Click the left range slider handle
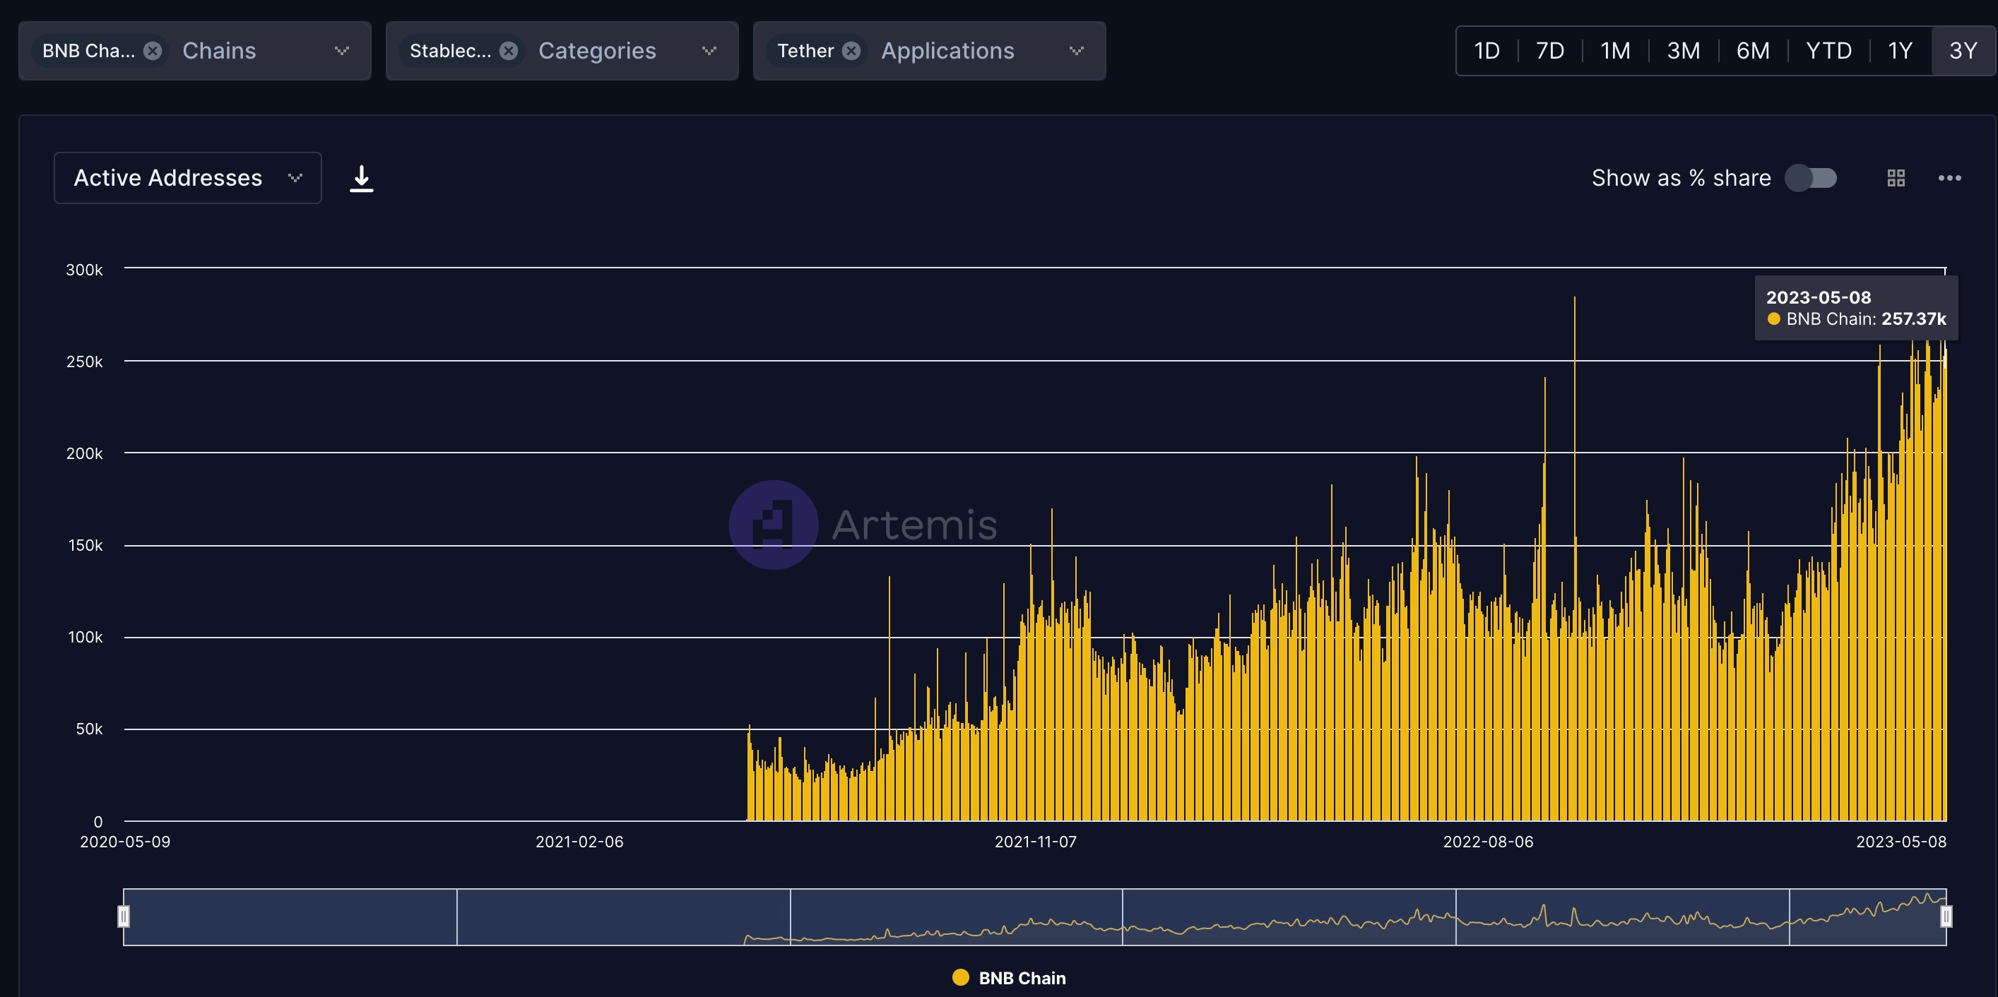Image resolution: width=1998 pixels, height=997 pixels. [124, 917]
